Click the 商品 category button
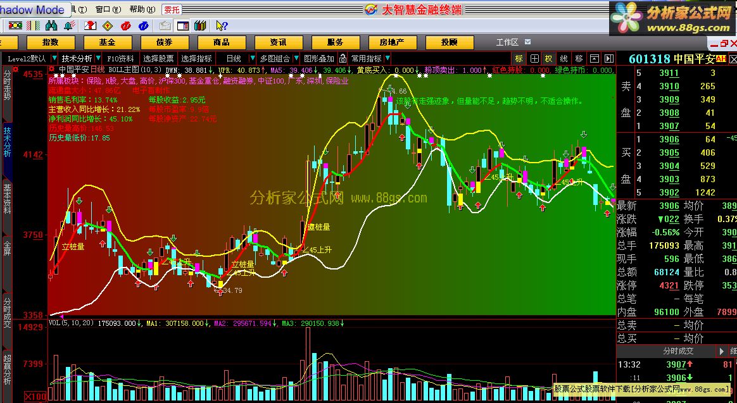The height and width of the screenshot is (403, 737). pyautogui.click(x=222, y=42)
